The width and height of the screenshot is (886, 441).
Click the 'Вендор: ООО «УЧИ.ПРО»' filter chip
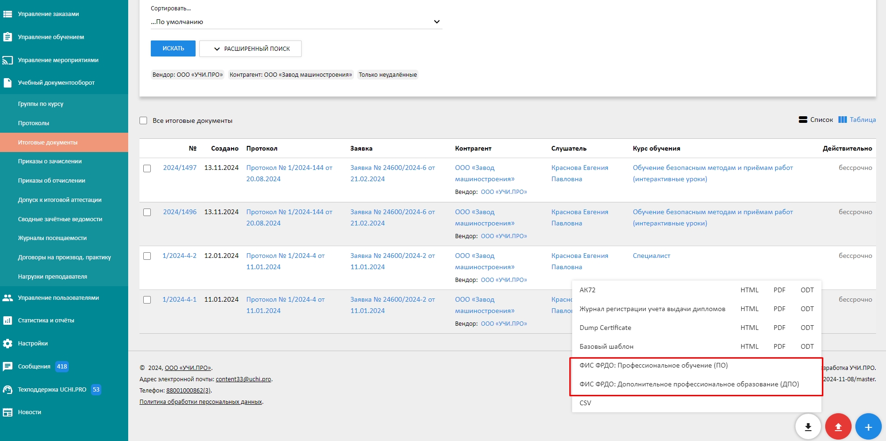point(188,75)
